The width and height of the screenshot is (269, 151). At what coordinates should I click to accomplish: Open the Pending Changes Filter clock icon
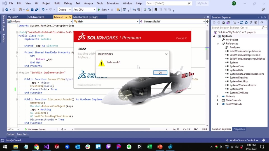tap(235, 22)
